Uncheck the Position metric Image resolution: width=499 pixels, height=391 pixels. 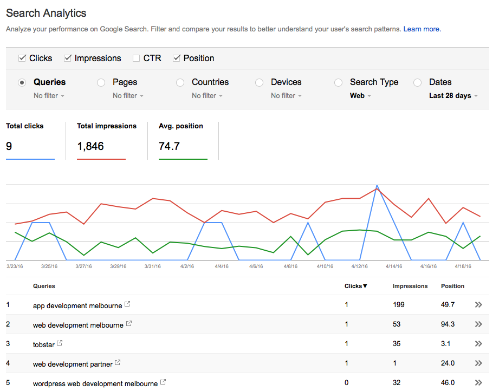pos(177,58)
